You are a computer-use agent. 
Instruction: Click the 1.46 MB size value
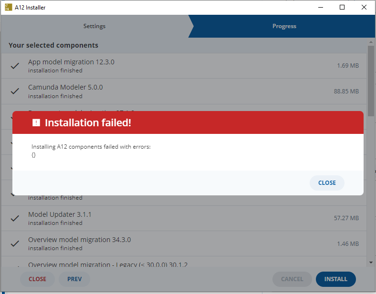tap(348, 243)
